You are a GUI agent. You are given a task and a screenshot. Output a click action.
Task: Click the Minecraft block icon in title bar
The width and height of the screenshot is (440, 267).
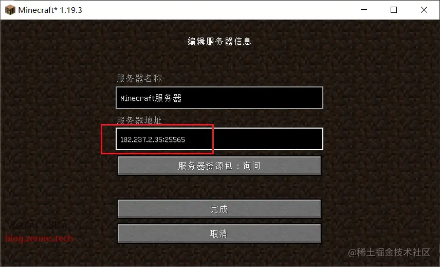click(x=10, y=10)
